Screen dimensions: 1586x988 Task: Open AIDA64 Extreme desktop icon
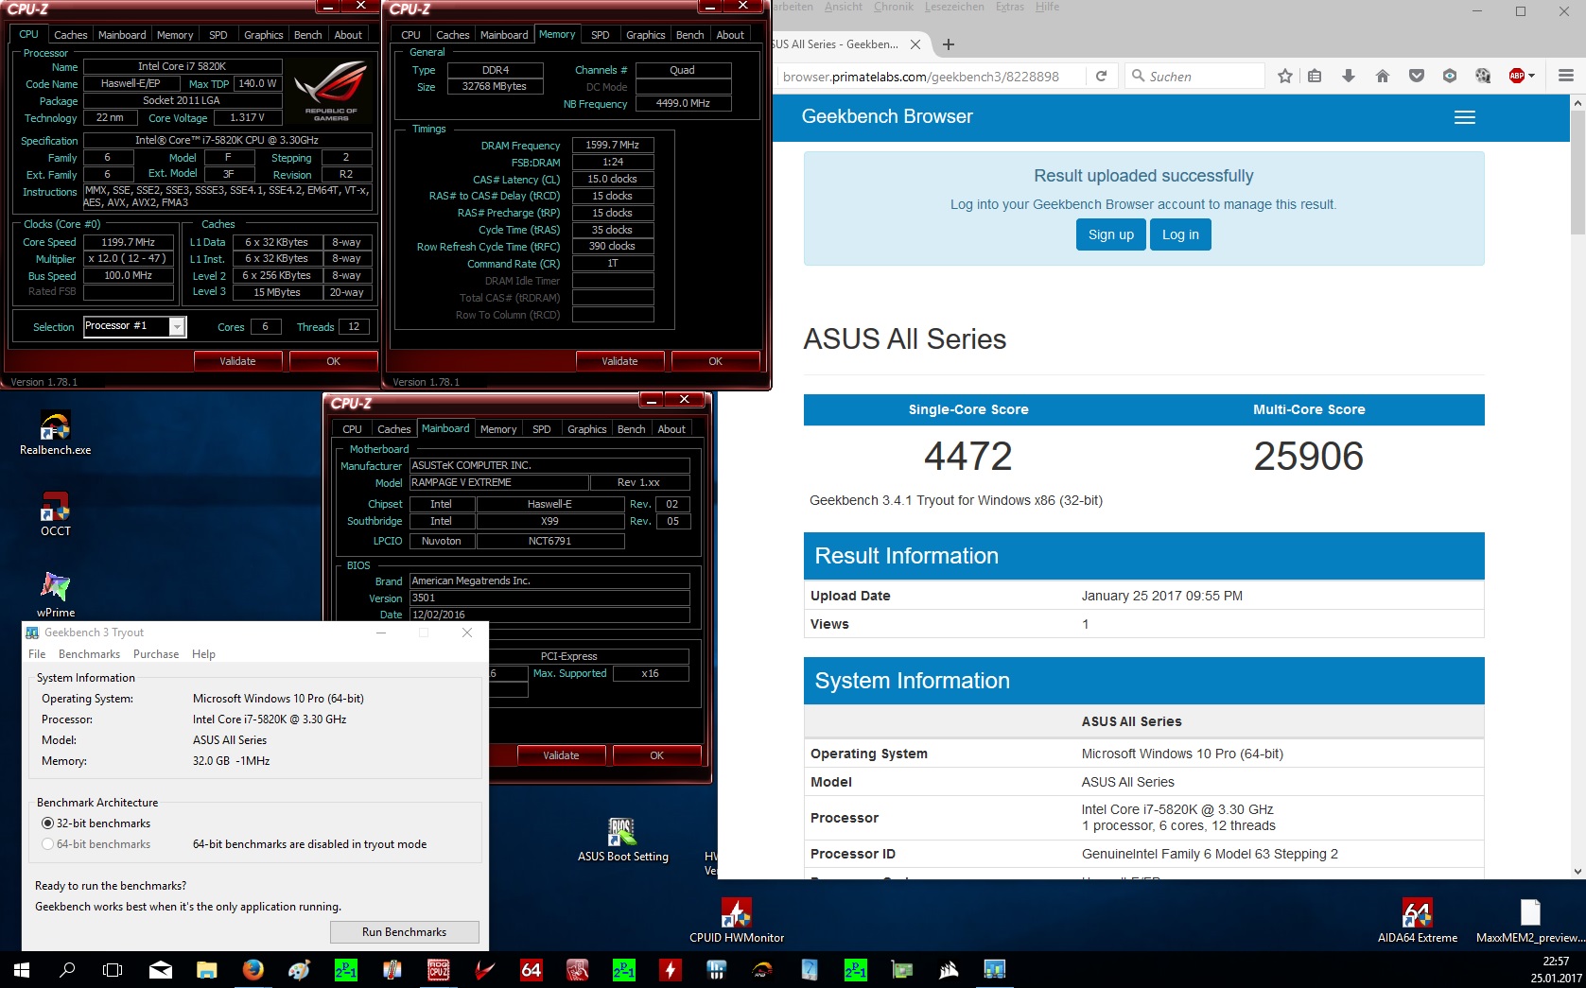(x=1417, y=921)
